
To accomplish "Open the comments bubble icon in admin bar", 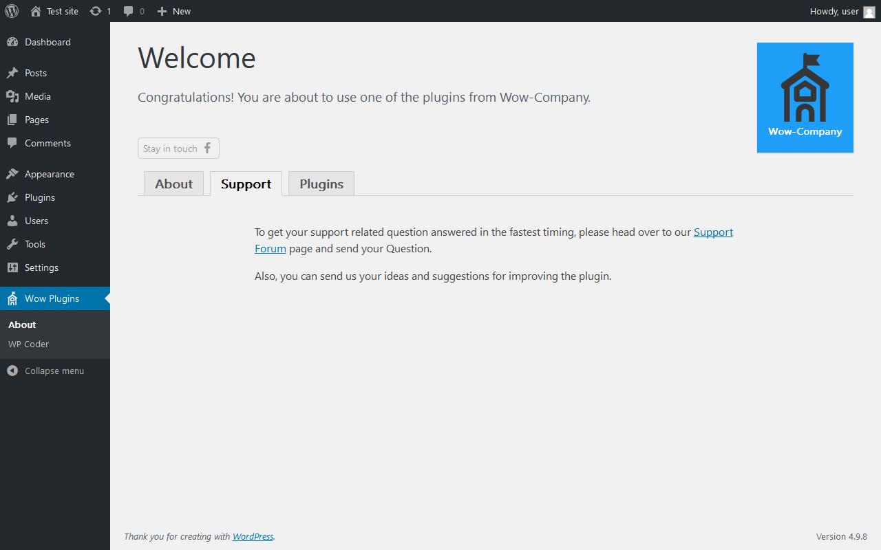I will click(x=129, y=11).
